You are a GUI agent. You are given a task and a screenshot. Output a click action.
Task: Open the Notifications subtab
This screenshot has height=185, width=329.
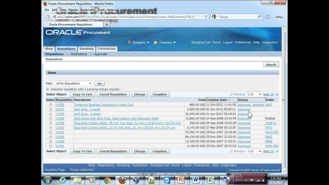[x=79, y=54]
